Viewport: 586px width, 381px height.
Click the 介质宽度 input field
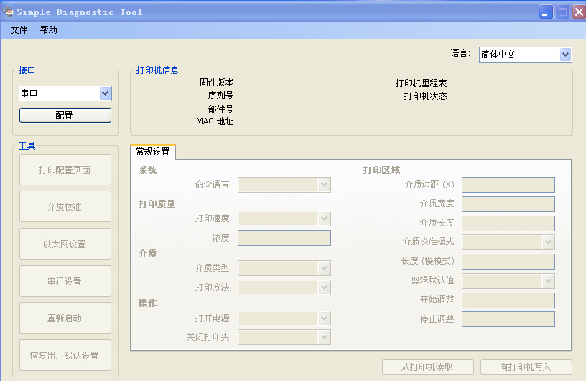pos(508,204)
